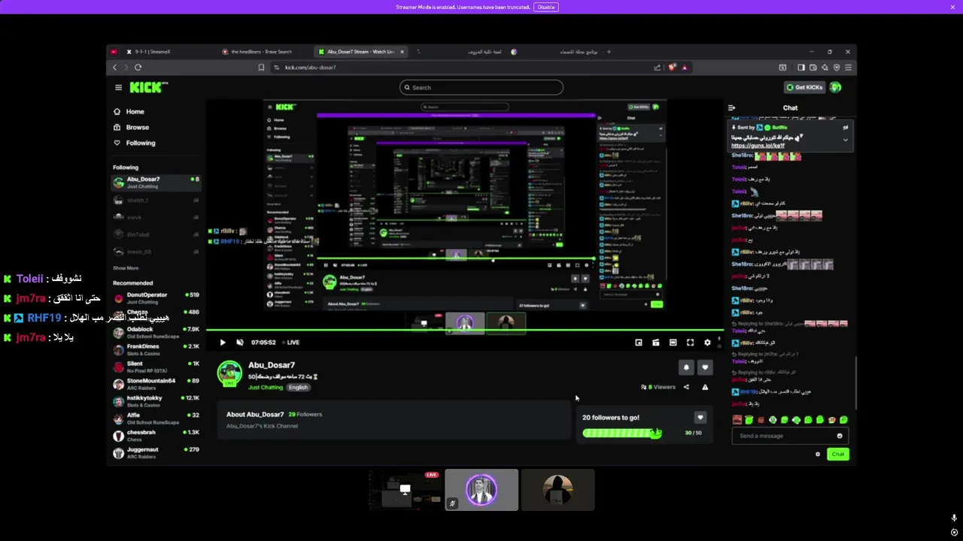Open StoneMountain64 recommended channel
The height and width of the screenshot is (541, 963).
[x=156, y=384]
